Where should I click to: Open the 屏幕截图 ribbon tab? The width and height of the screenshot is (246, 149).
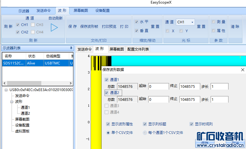(81, 11)
